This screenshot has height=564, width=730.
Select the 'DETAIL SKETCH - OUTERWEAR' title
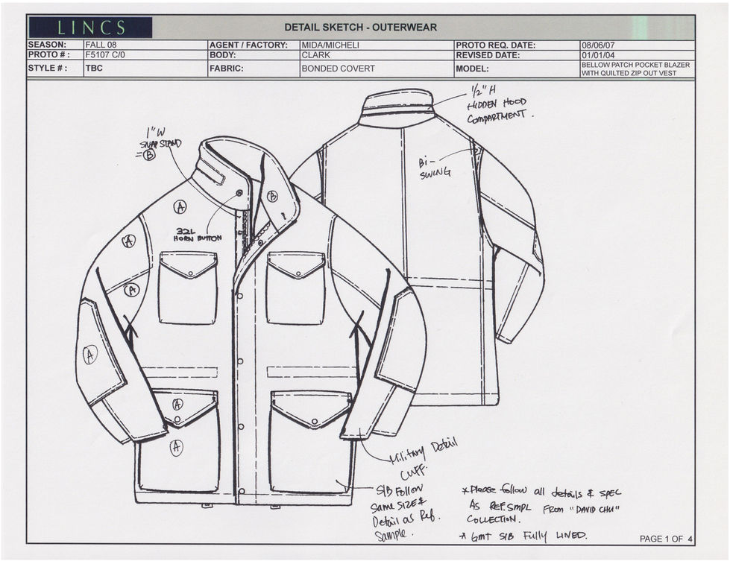[360, 28]
